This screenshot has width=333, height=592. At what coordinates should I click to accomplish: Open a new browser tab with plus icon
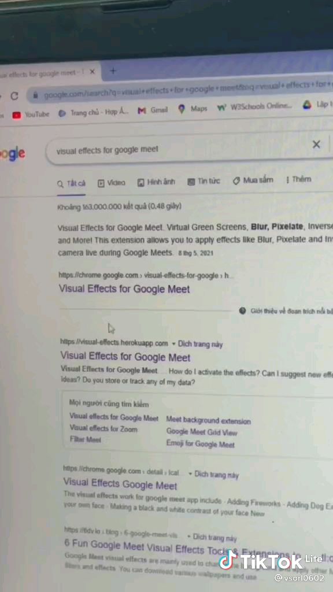pos(113,71)
